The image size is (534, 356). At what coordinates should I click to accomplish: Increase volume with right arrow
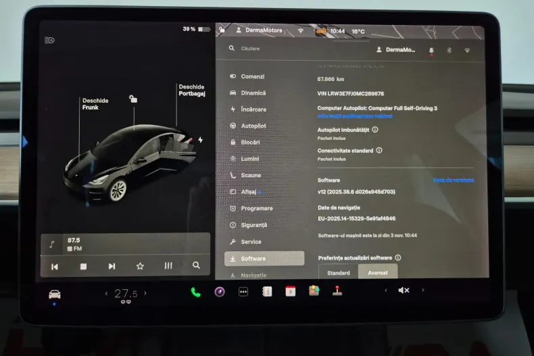click(x=423, y=290)
